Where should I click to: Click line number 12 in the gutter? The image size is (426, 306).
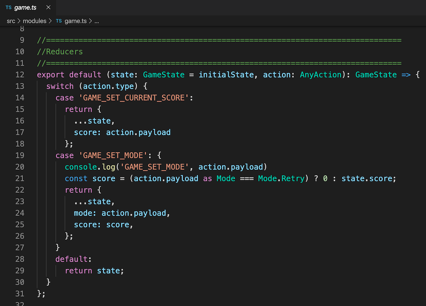pyautogui.click(x=20, y=74)
